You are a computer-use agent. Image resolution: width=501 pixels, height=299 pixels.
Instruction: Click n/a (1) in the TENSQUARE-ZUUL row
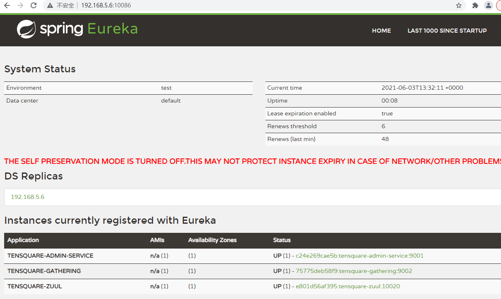tap(159, 286)
